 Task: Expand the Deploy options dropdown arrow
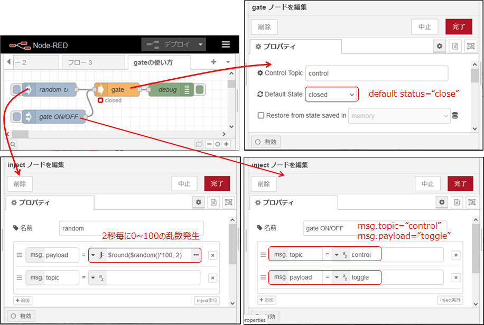point(200,45)
